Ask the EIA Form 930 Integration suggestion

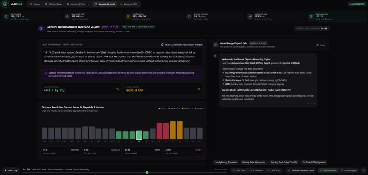[314, 162]
